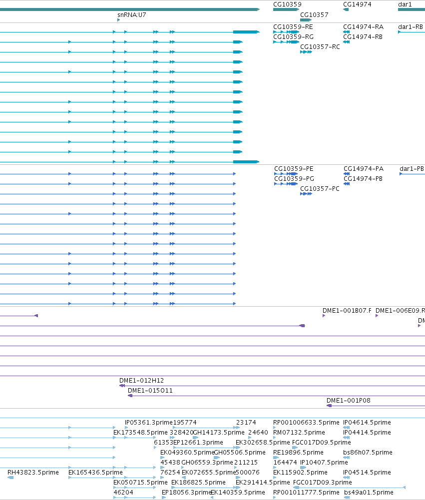425x500 pixels.
Task: Click the RP001006633.5prime label
Action: tap(307, 423)
